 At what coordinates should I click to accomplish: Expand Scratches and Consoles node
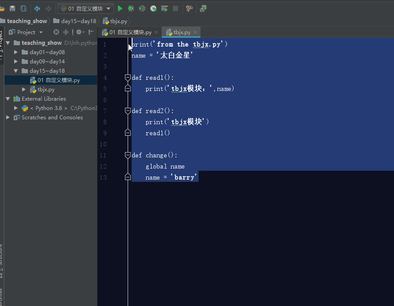(8, 118)
